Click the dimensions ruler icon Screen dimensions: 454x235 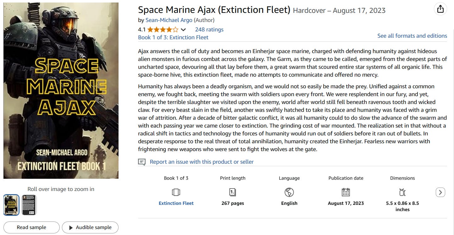(402, 192)
